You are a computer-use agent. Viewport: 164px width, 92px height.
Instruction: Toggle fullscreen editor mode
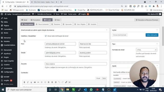coord(69,82)
